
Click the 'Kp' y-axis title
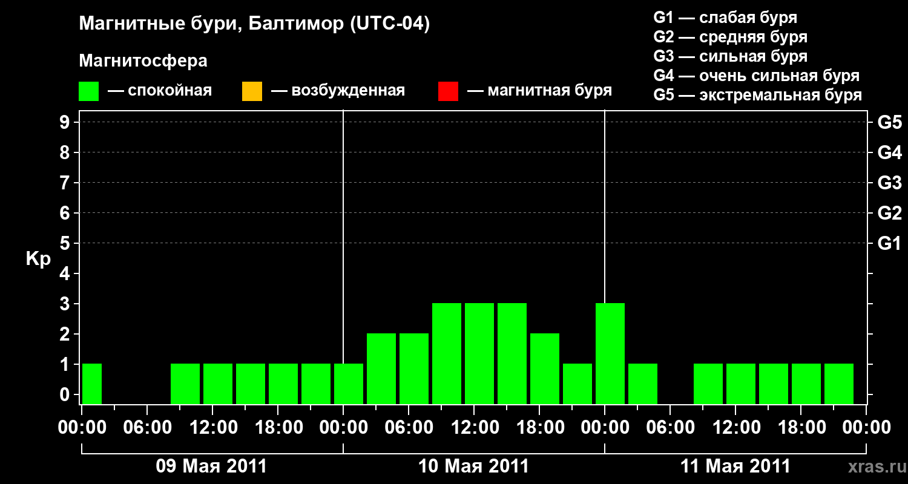click(38, 259)
